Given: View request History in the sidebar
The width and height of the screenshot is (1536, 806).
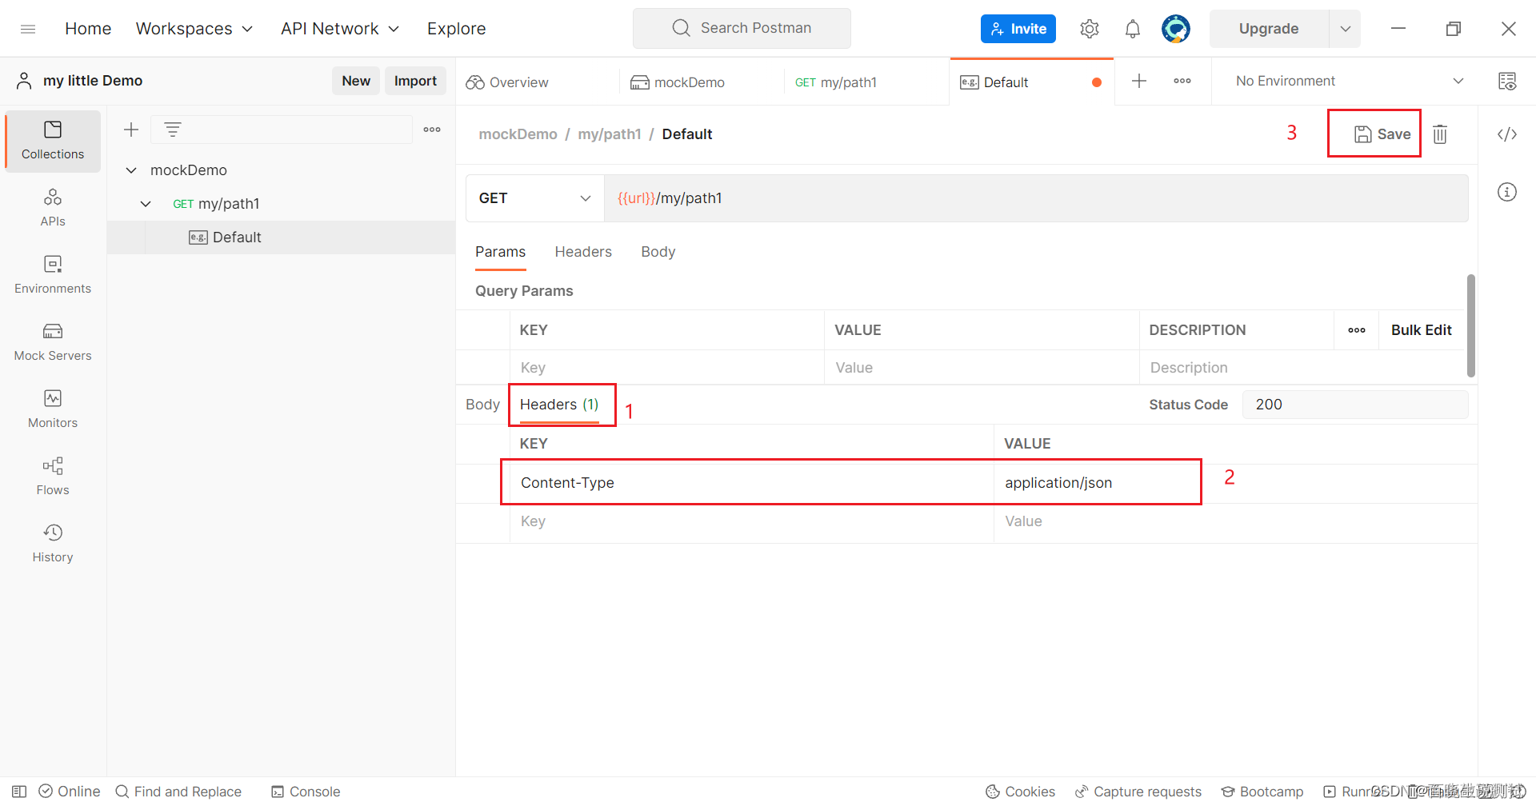Looking at the screenshot, I should (52, 543).
